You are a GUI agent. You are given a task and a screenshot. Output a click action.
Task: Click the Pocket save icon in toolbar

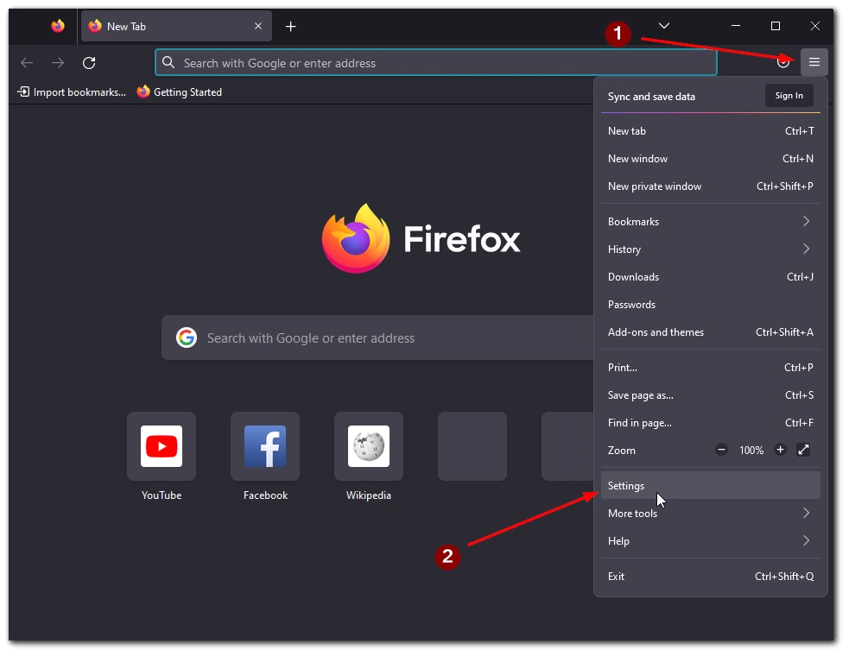[x=783, y=62]
